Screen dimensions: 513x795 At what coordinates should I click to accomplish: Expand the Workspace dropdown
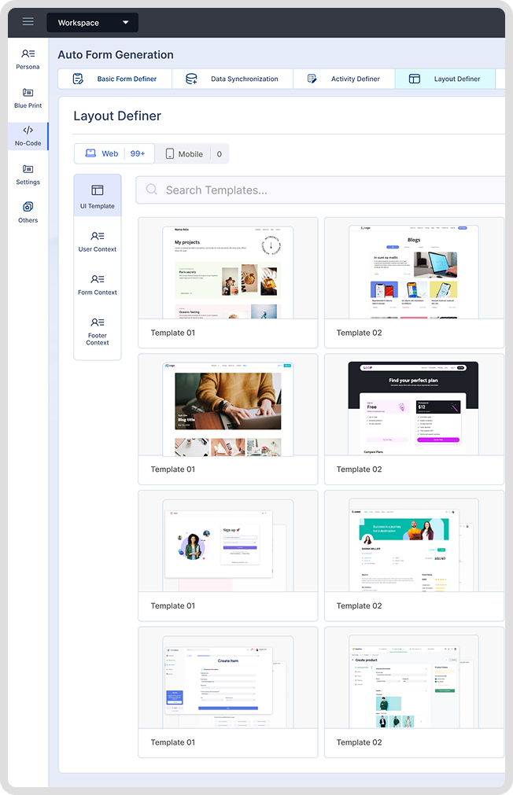pos(92,23)
